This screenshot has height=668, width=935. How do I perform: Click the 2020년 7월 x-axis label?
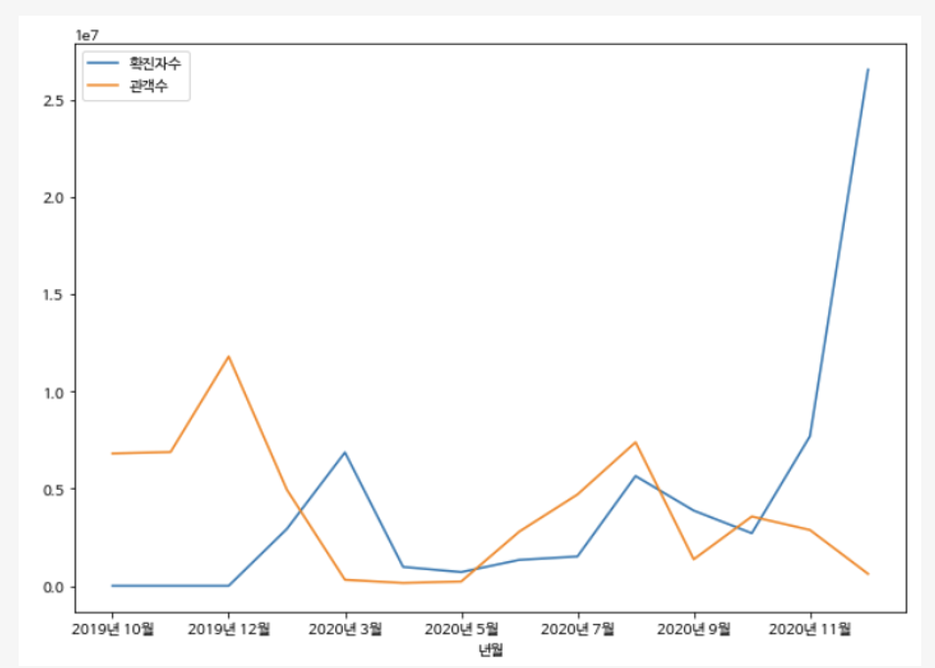(x=577, y=628)
